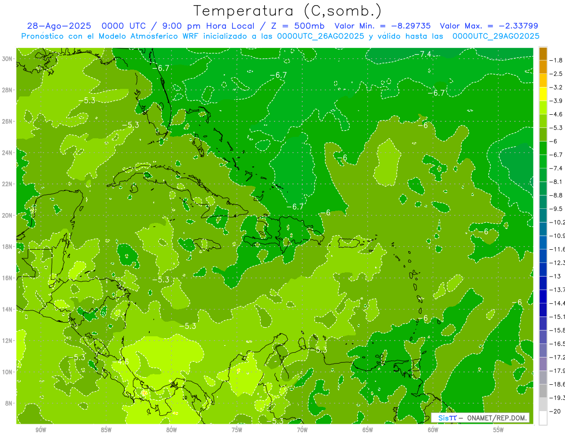Viewport: 565px width, 436px height.
Task: Click the "-8.8" label on the color bar
Action: 556,195
